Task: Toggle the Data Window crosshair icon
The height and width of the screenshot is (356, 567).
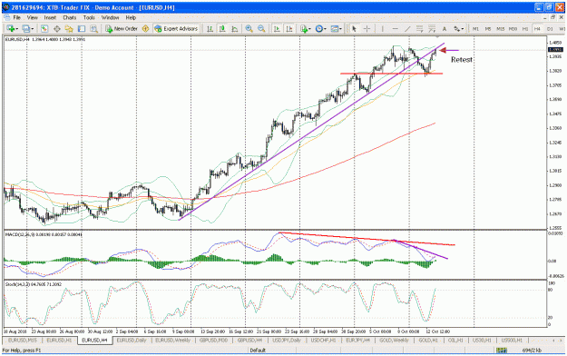Action: (x=57, y=29)
